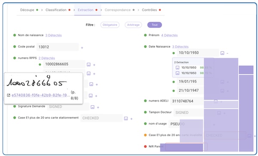Switch to Classification step tab
Viewport: 258px width, 156px height.
pyautogui.click(x=58, y=10)
